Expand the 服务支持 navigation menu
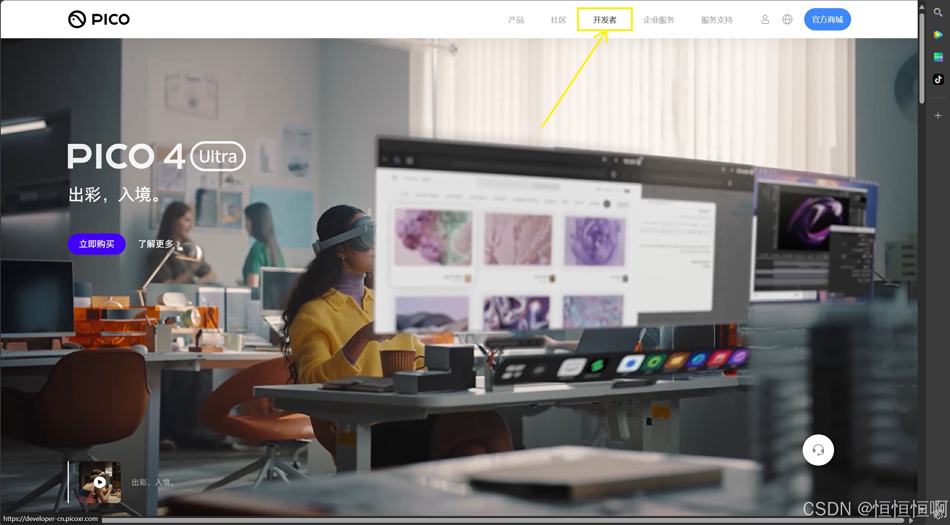This screenshot has height=525, width=950. coord(716,20)
